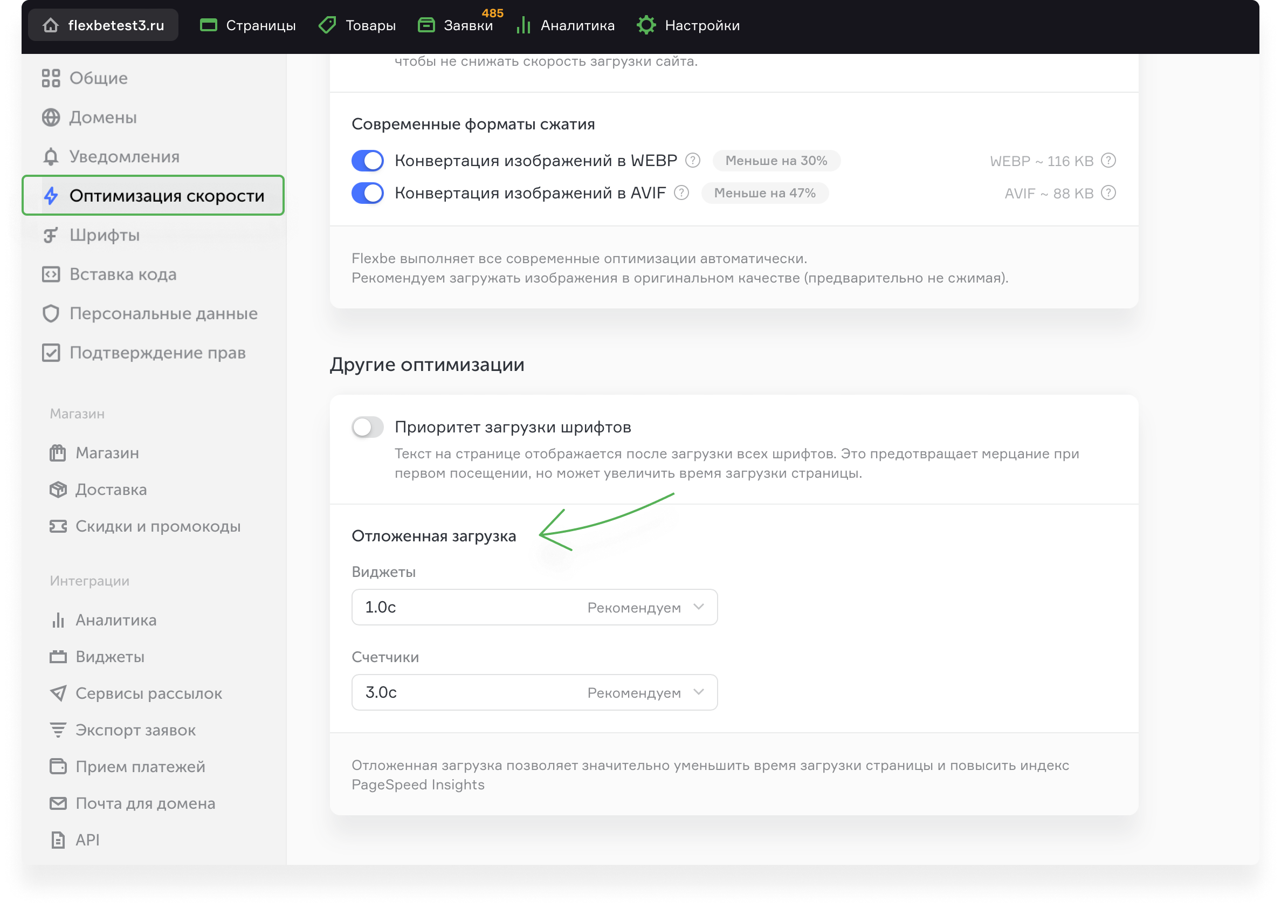Viewport: 1281px width, 908px height.
Task: Click the home icon next to flexbetest3.ru
Action: (51, 25)
